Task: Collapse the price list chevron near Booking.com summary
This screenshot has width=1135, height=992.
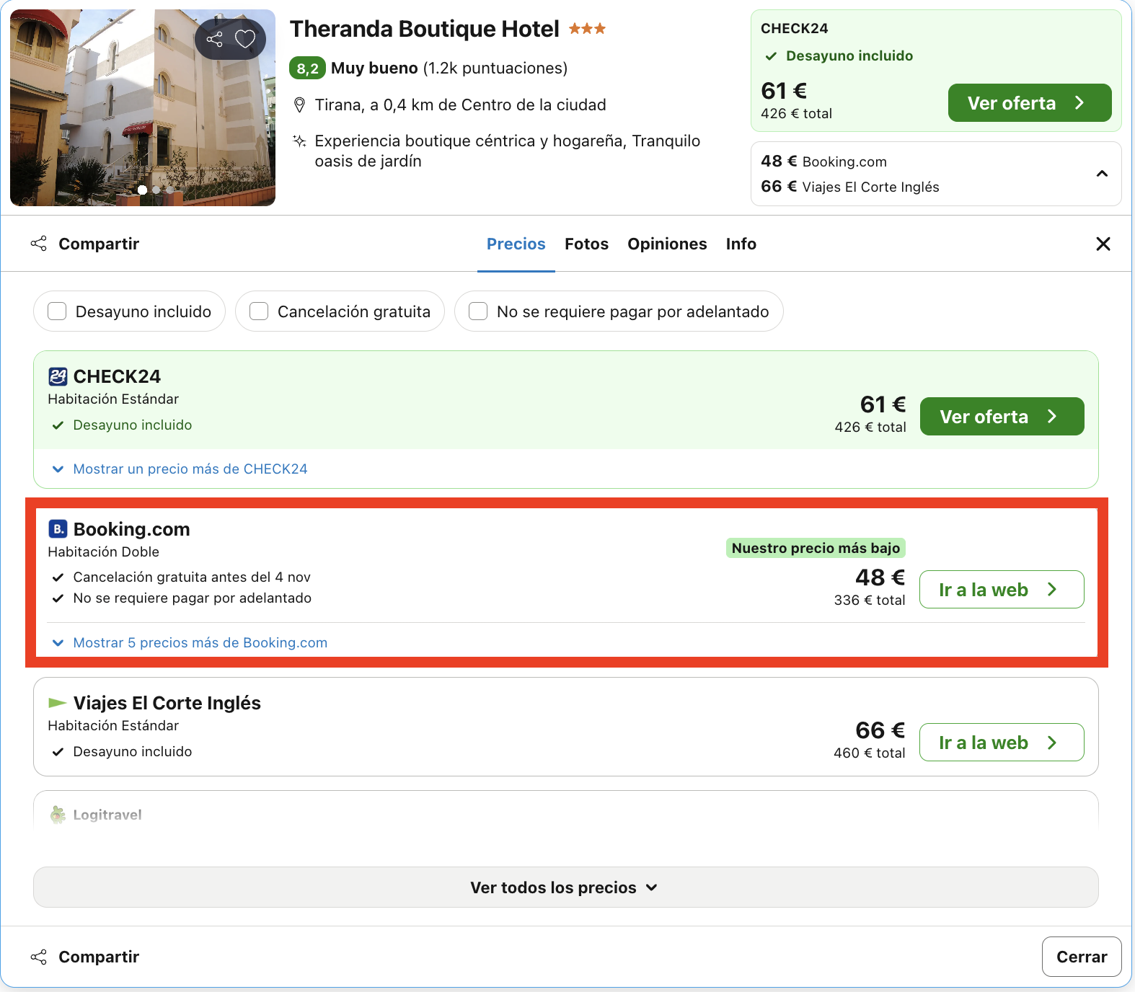Action: click(1102, 174)
